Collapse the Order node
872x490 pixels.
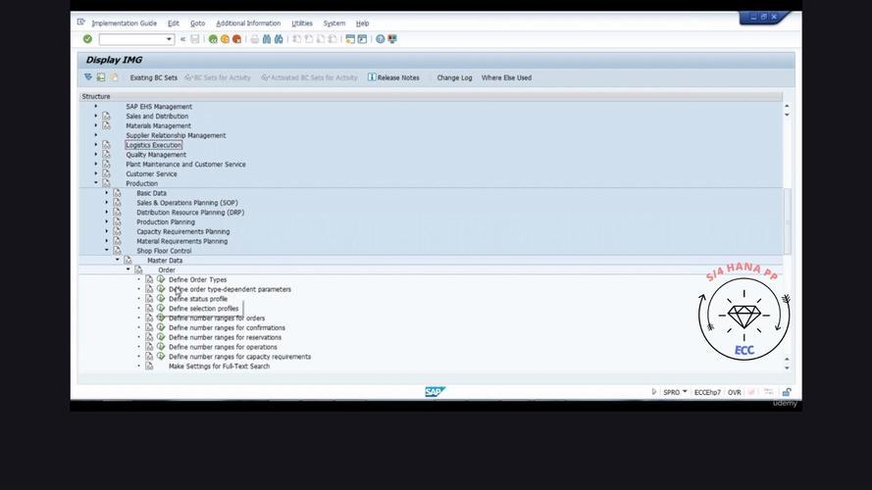coord(128,269)
